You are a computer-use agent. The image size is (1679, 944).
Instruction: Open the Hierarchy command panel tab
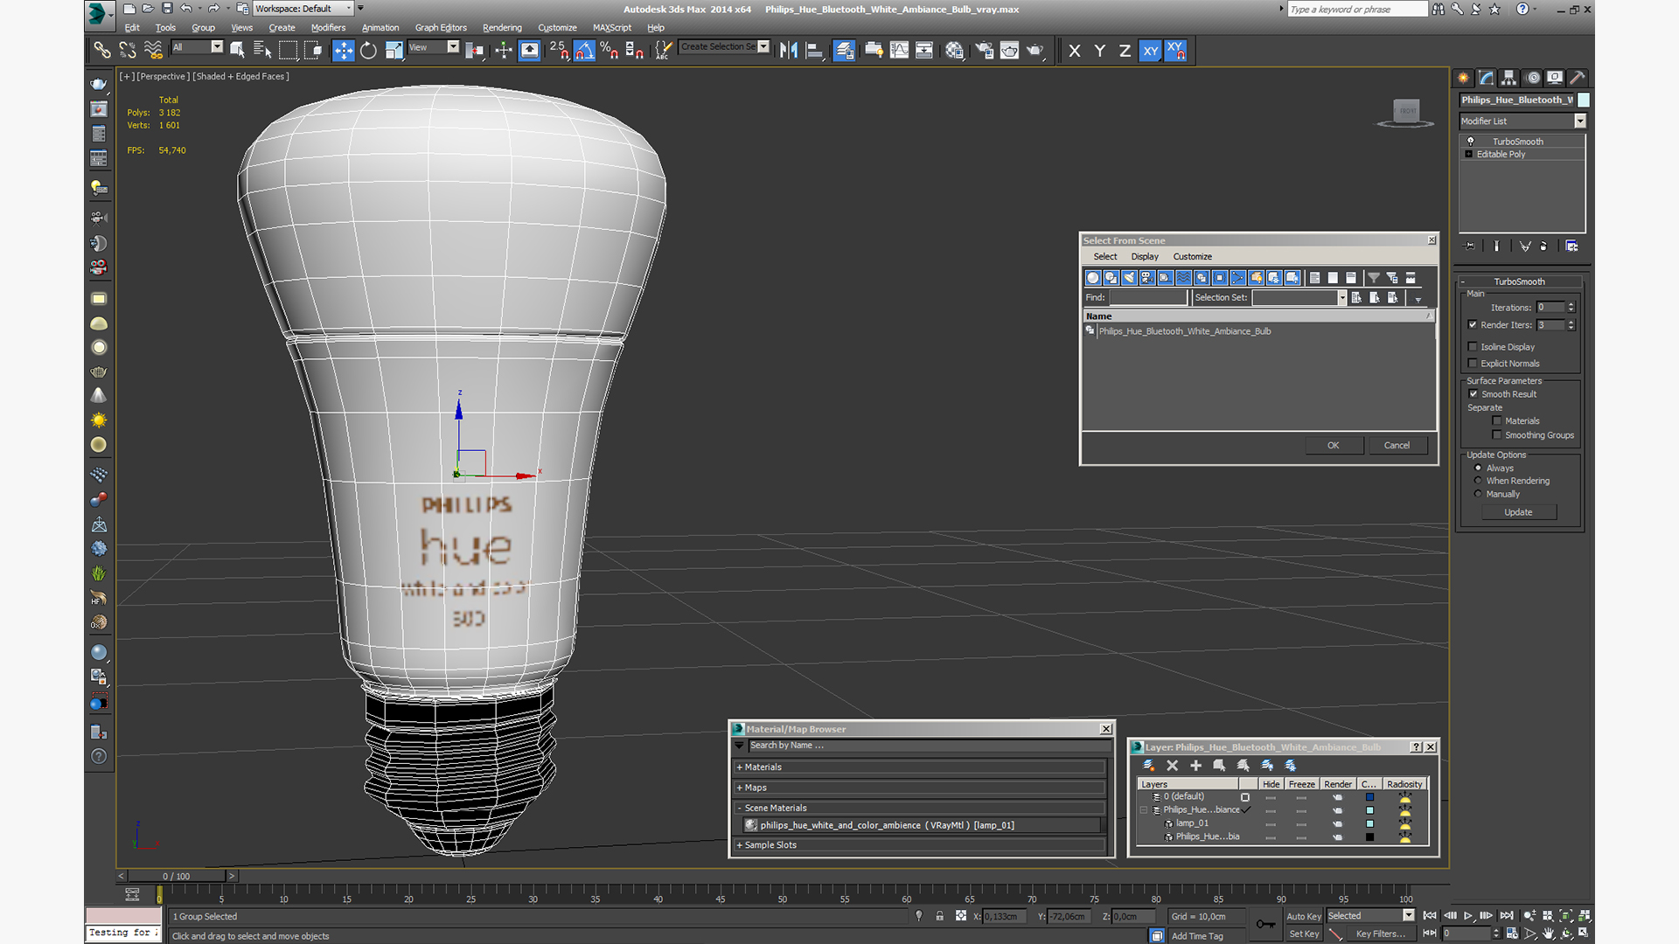coord(1508,78)
